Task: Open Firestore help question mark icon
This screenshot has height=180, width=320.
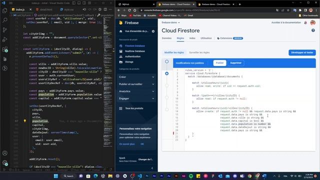Action: [313, 30]
